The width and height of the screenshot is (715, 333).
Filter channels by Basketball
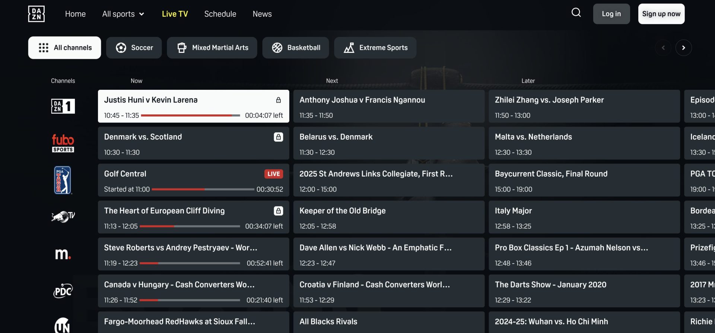click(295, 48)
